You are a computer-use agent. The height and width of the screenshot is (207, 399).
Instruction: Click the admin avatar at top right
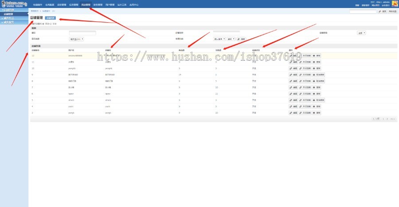point(395,4)
